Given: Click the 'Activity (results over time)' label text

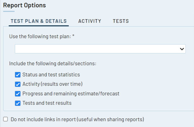Looking at the screenshot, I should 52,84.
